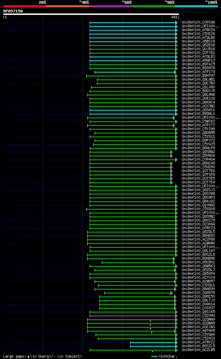Click yellow gap marker in Q2QNA9 row

point(150,321)
